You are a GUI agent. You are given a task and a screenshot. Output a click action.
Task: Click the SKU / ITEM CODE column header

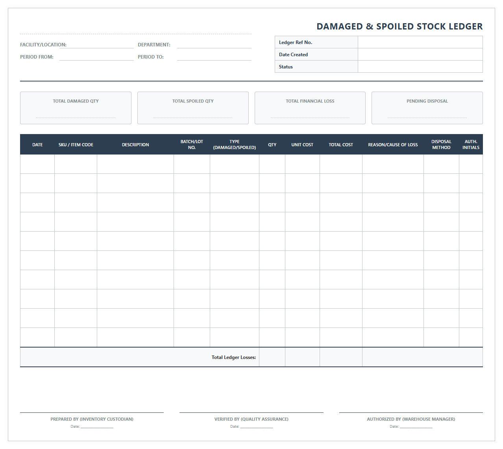(x=76, y=145)
